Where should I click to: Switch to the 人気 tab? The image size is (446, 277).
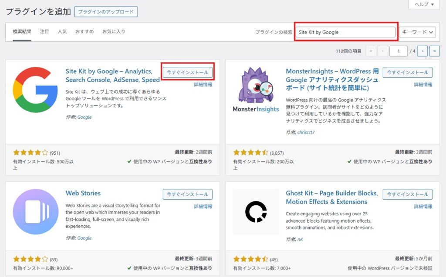click(x=62, y=32)
